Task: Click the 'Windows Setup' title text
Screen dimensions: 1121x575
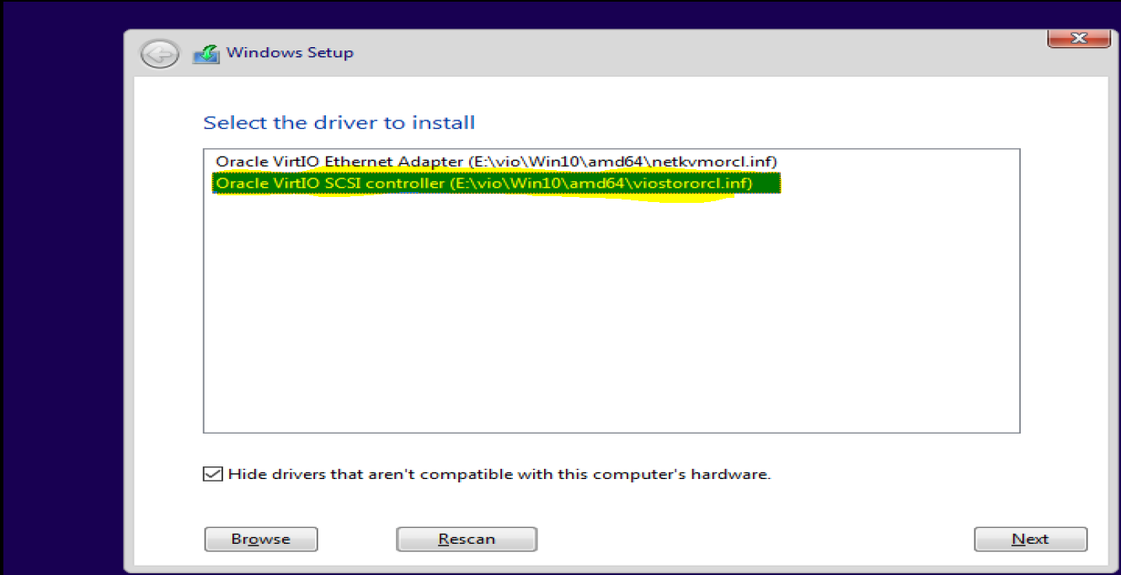Action: 290,53
